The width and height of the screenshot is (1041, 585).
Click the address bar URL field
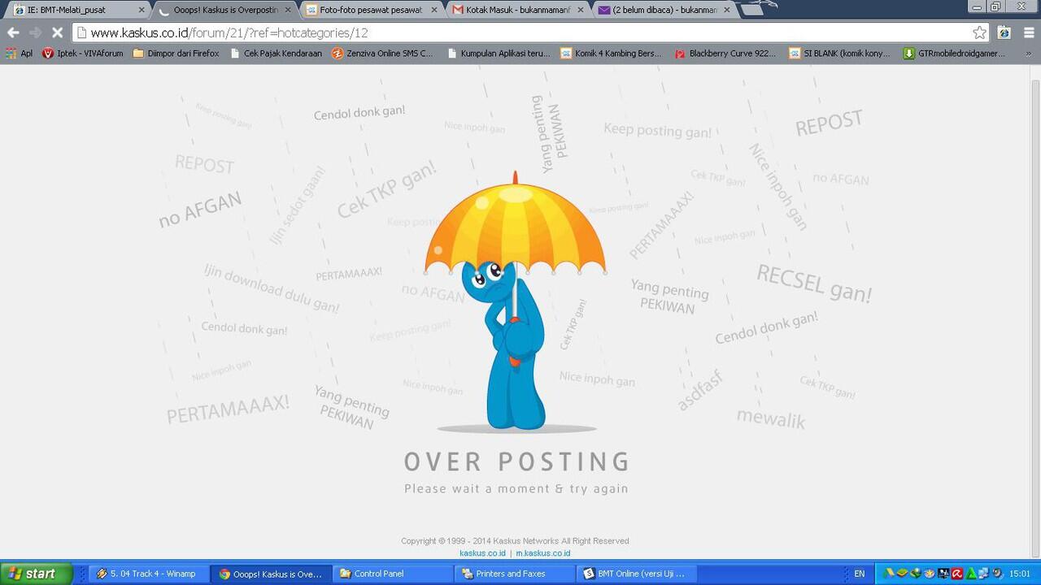(x=520, y=32)
